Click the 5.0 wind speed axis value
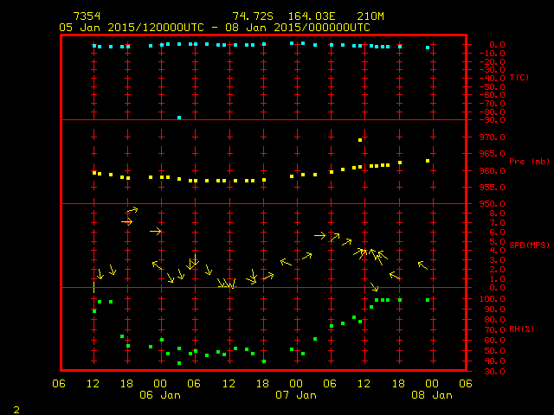 point(497,242)
